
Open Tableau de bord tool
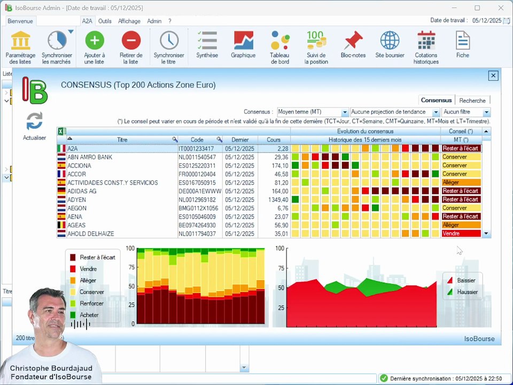tap(279, 48)
